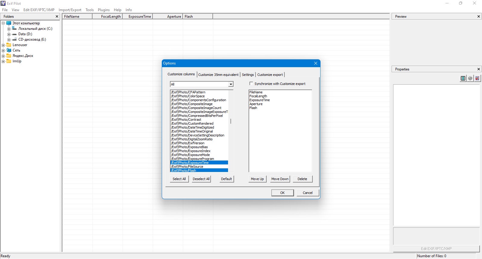Expand the Локальный диск (C:) tree node

(9, 29)
